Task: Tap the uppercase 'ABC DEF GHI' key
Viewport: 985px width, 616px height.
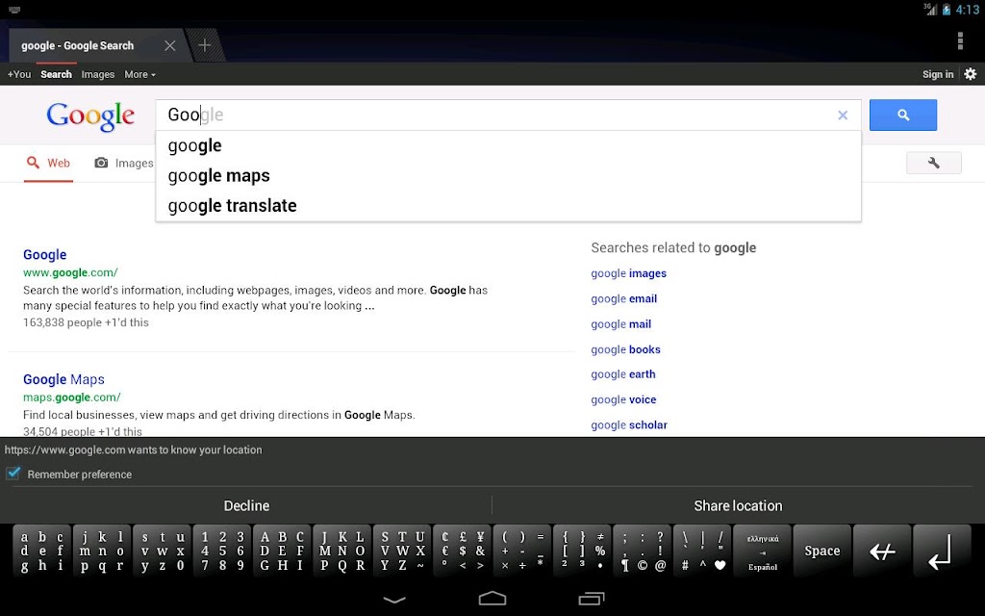Action: [x=282, y=552]
